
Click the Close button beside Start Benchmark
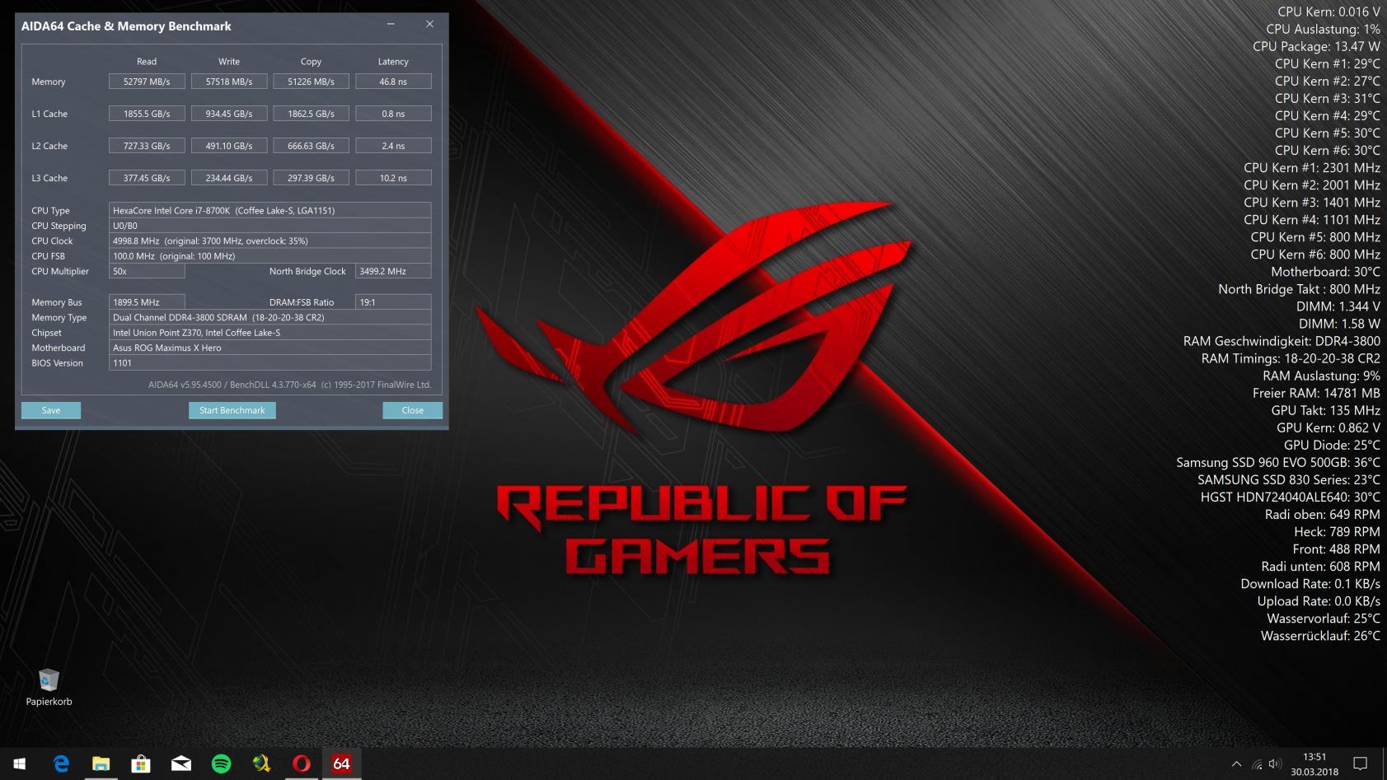point(413,410)
